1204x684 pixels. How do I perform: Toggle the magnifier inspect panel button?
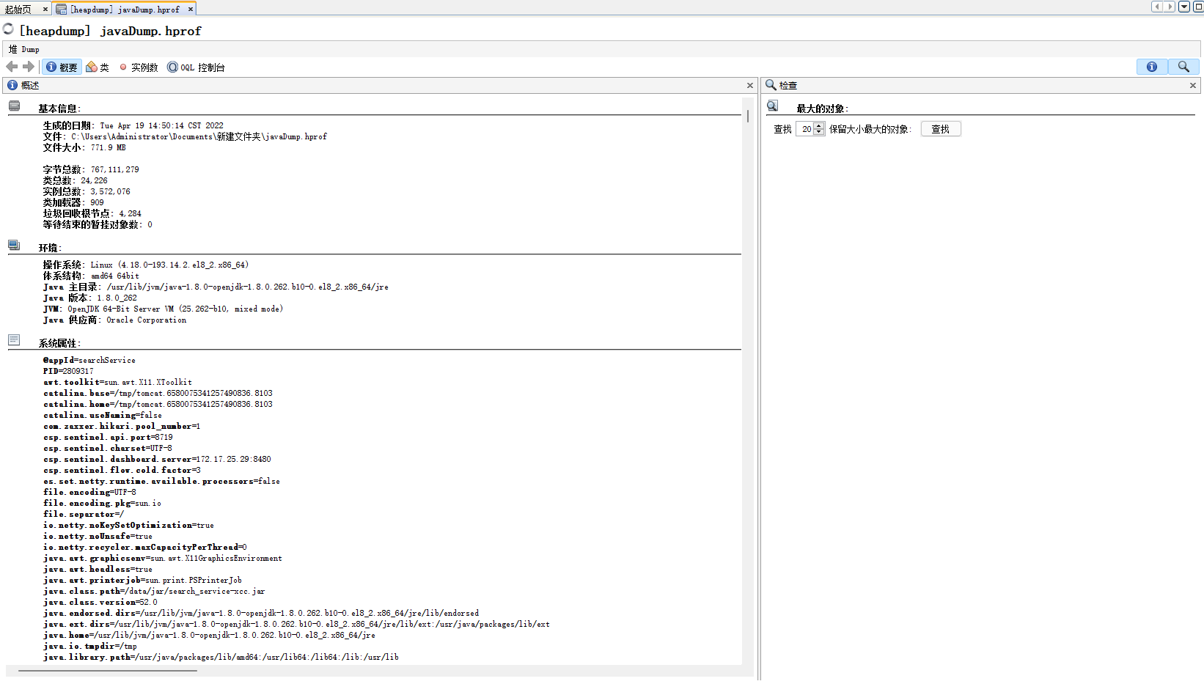pyautogui.click(x=1183, y=67)
